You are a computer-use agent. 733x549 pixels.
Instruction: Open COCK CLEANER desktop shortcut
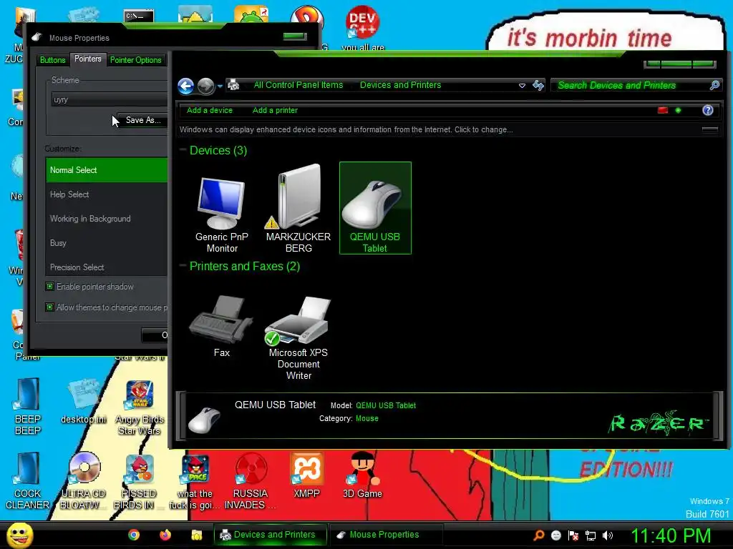point(28,481)
